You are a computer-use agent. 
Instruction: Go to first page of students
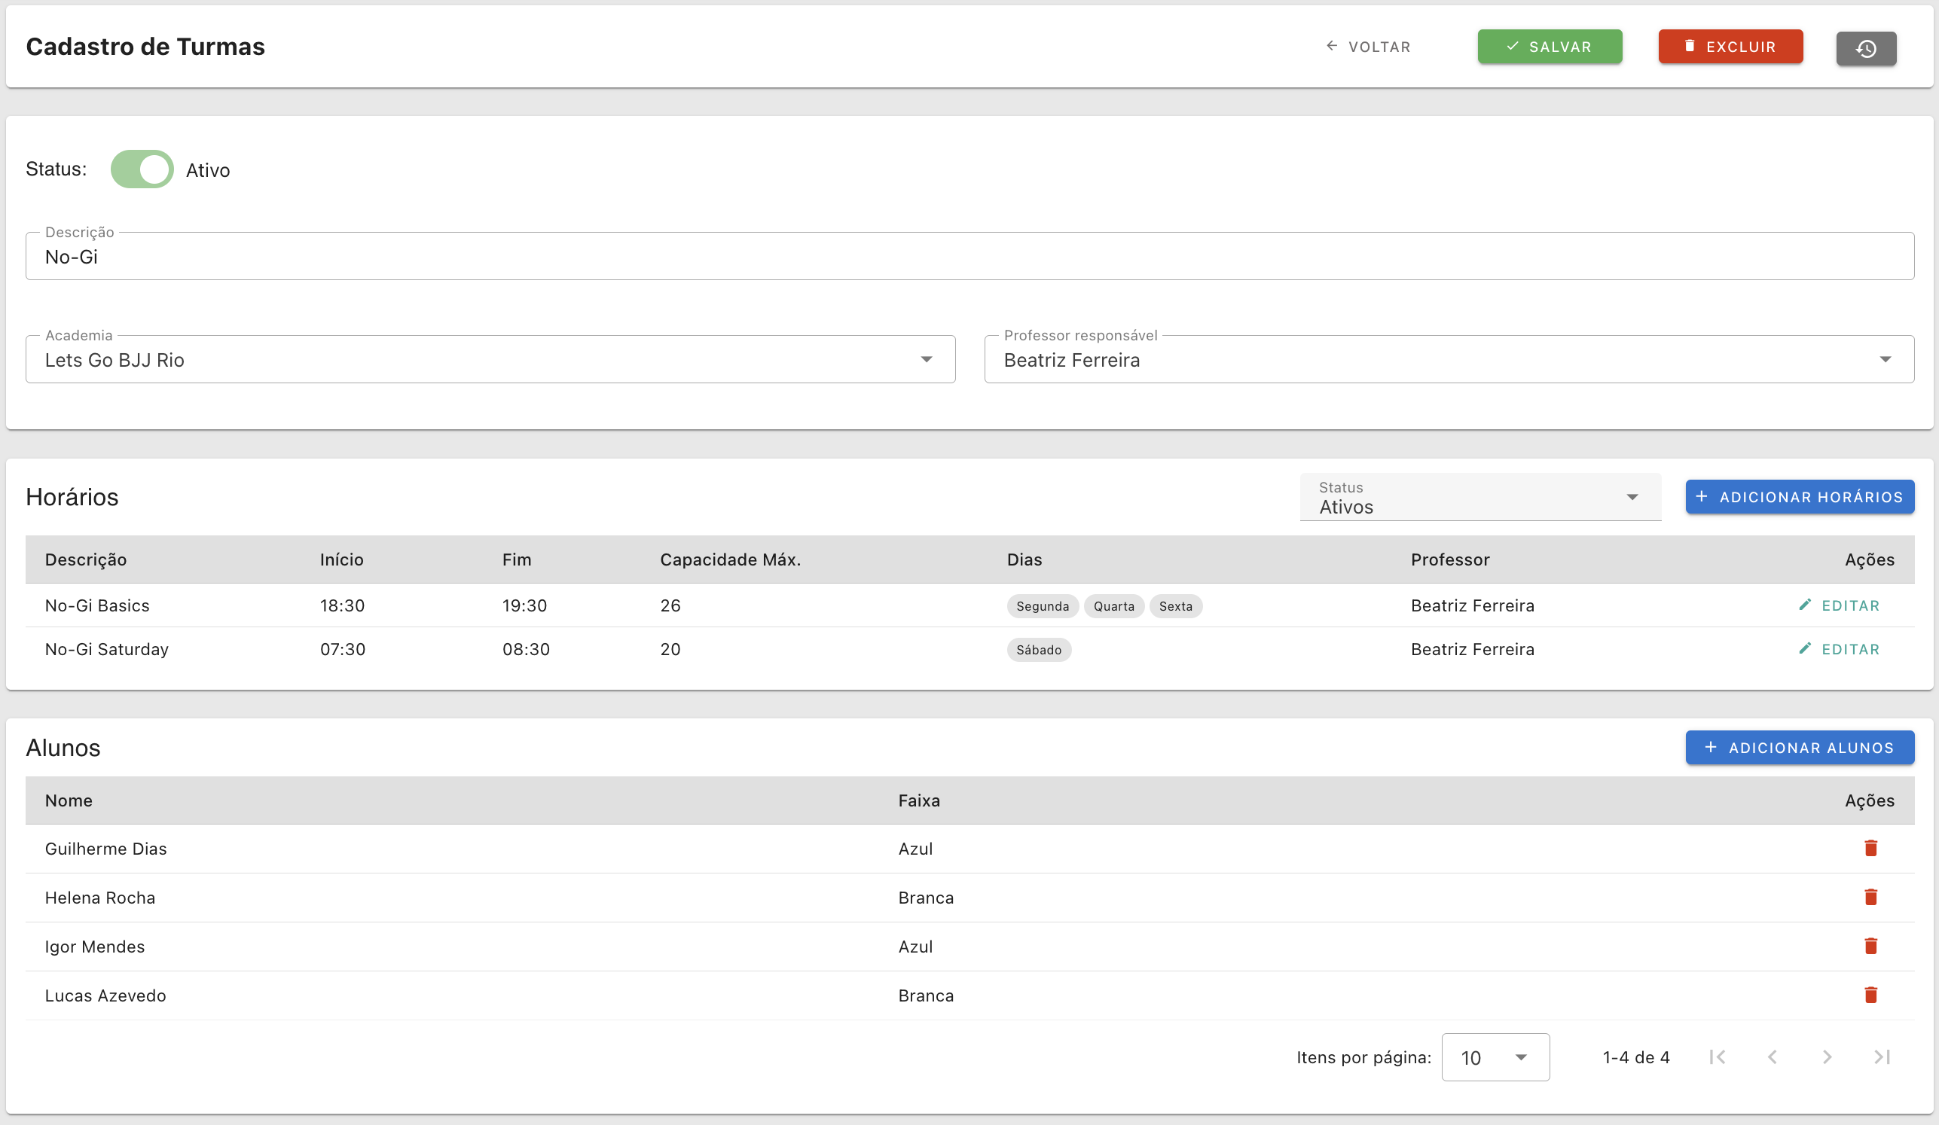click(x=1717, y=1057)
